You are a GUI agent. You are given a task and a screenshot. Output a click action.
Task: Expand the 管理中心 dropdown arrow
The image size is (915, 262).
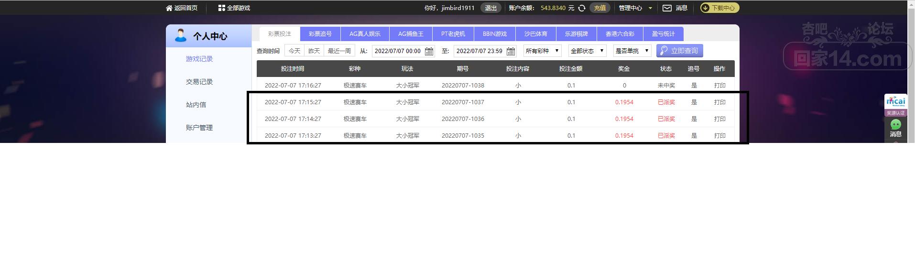(x=650, y=8)
